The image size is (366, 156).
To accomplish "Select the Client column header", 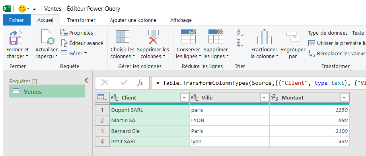I will (x=150, y=97).
